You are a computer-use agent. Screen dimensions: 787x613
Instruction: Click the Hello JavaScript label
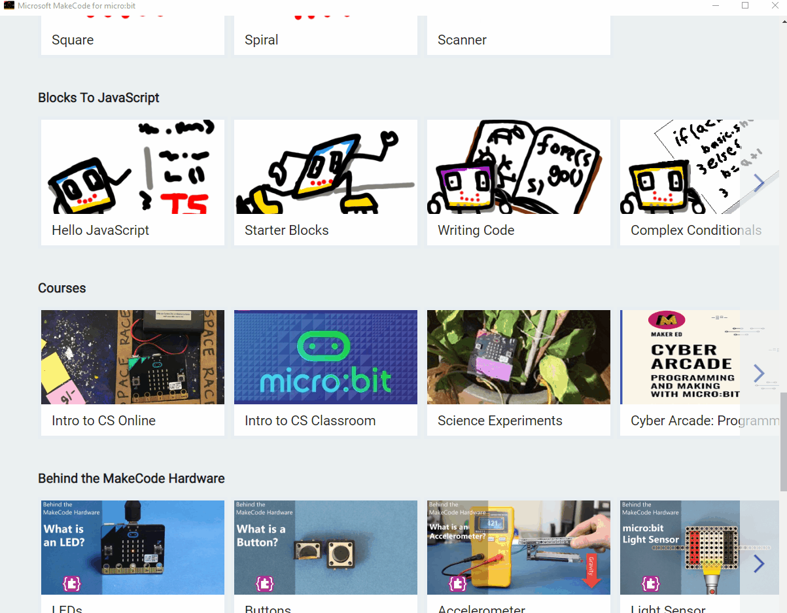(101, 230)
